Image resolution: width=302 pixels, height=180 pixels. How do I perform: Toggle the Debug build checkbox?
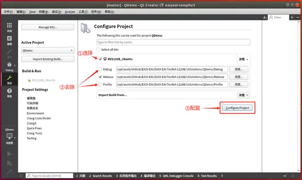100,69
